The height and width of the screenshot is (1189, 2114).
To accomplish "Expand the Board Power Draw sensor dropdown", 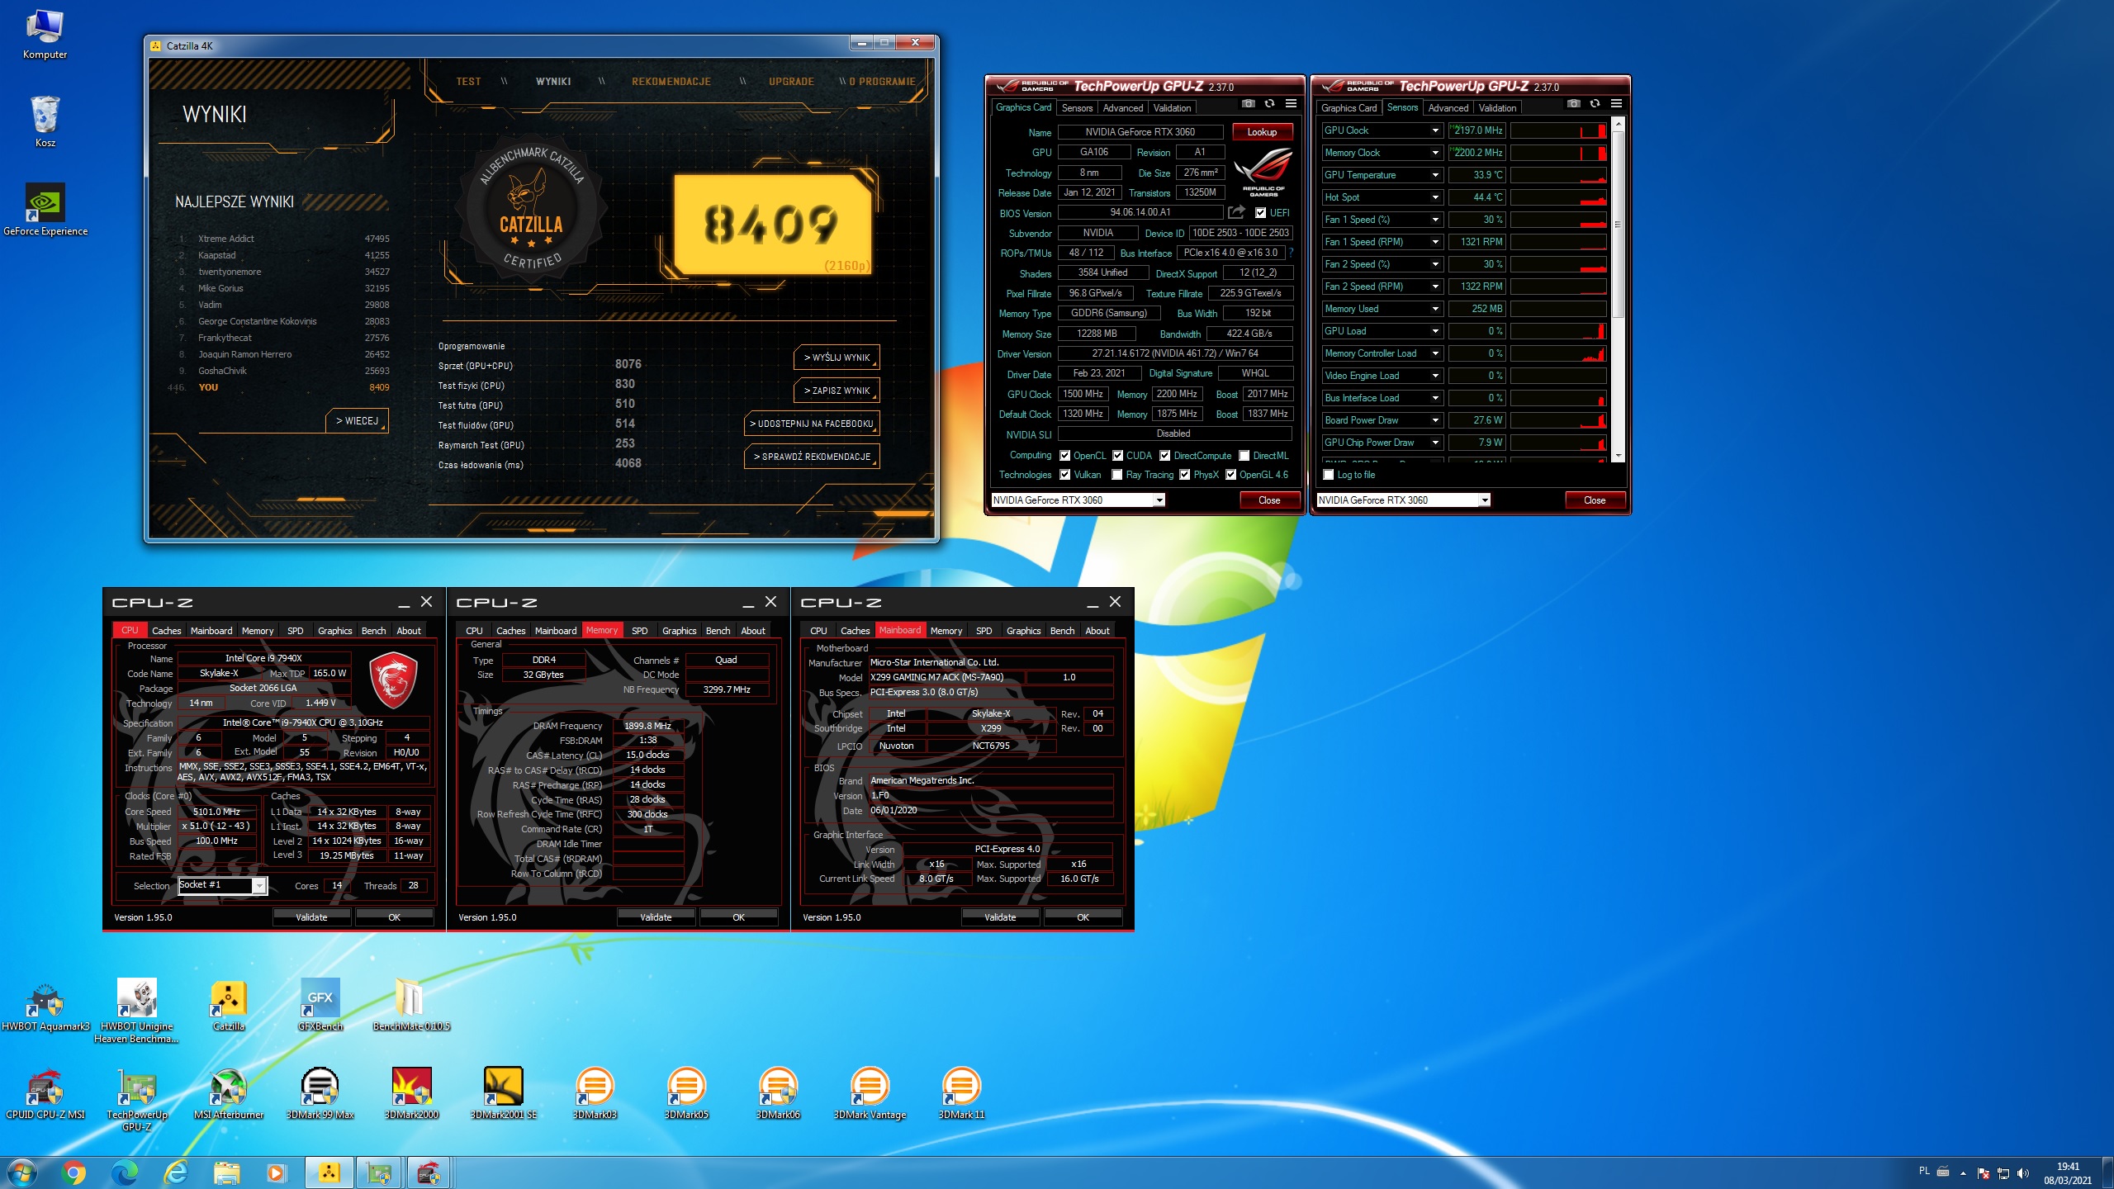I will tap(1435, 420).
